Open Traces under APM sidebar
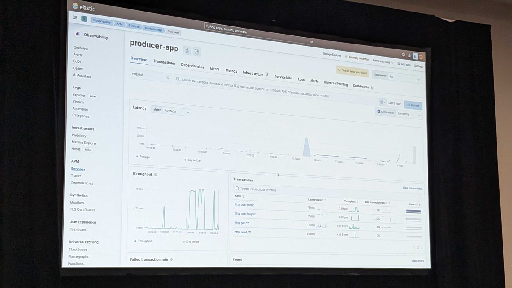Image resolution: width=512 pixels, height=288 pixels. tap(76, 175)
